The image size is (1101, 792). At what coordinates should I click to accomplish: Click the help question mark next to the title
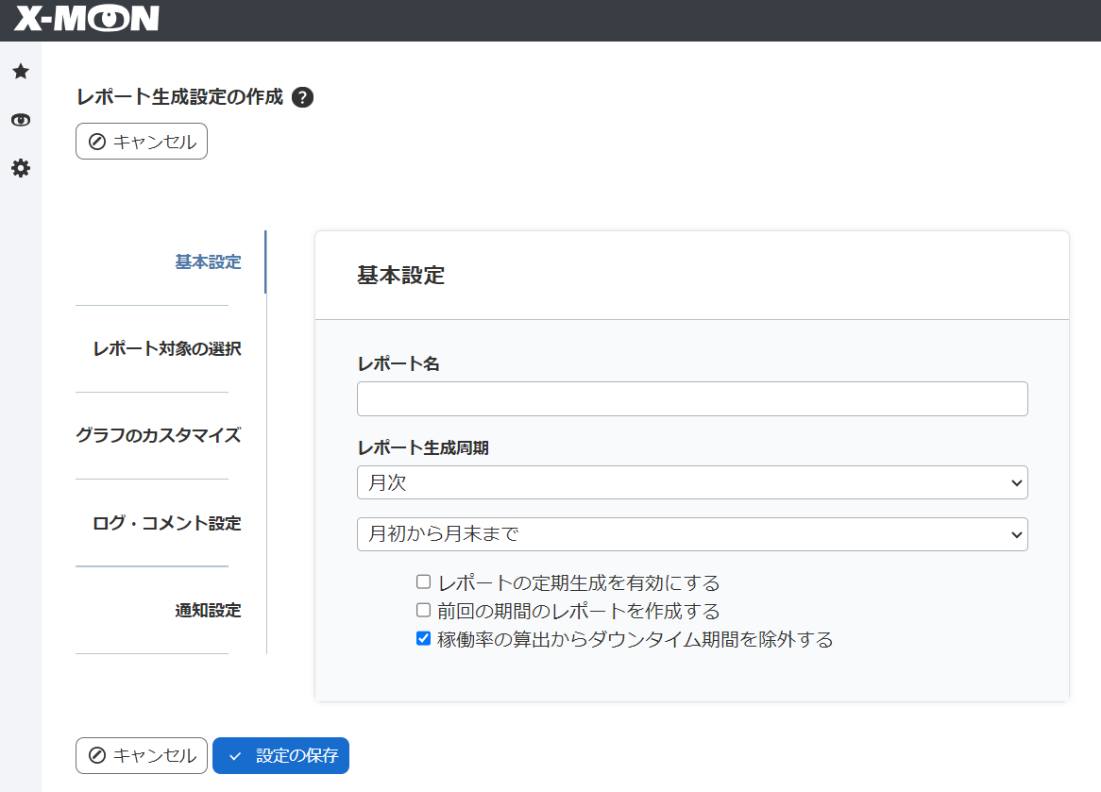coord(301,97)
